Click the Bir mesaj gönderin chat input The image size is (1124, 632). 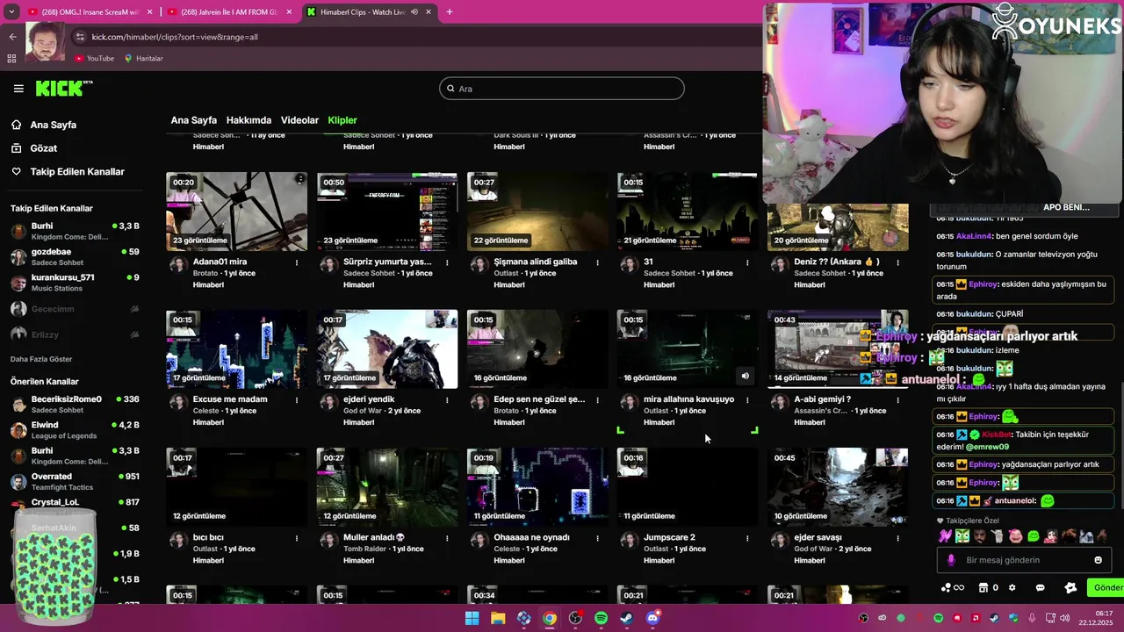click(x=1023, y=560)
